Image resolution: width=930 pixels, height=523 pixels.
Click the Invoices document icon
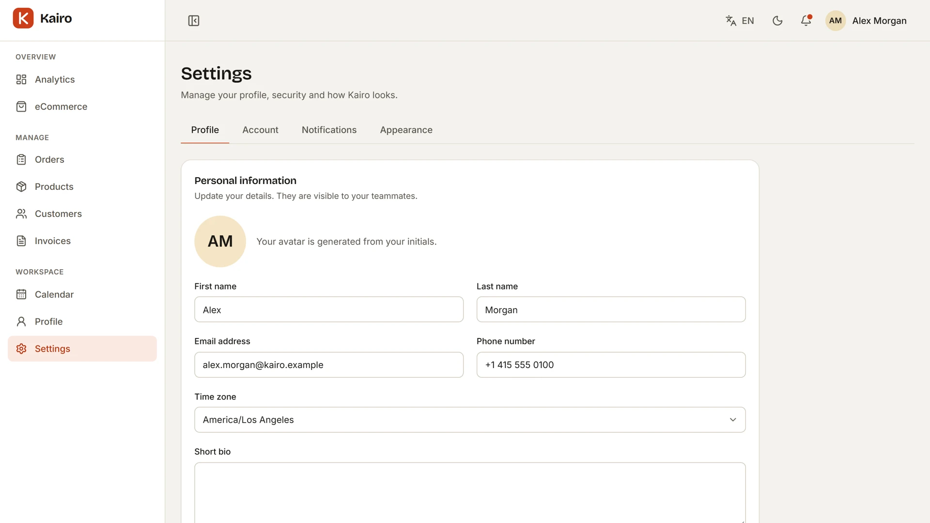(21, 241)
